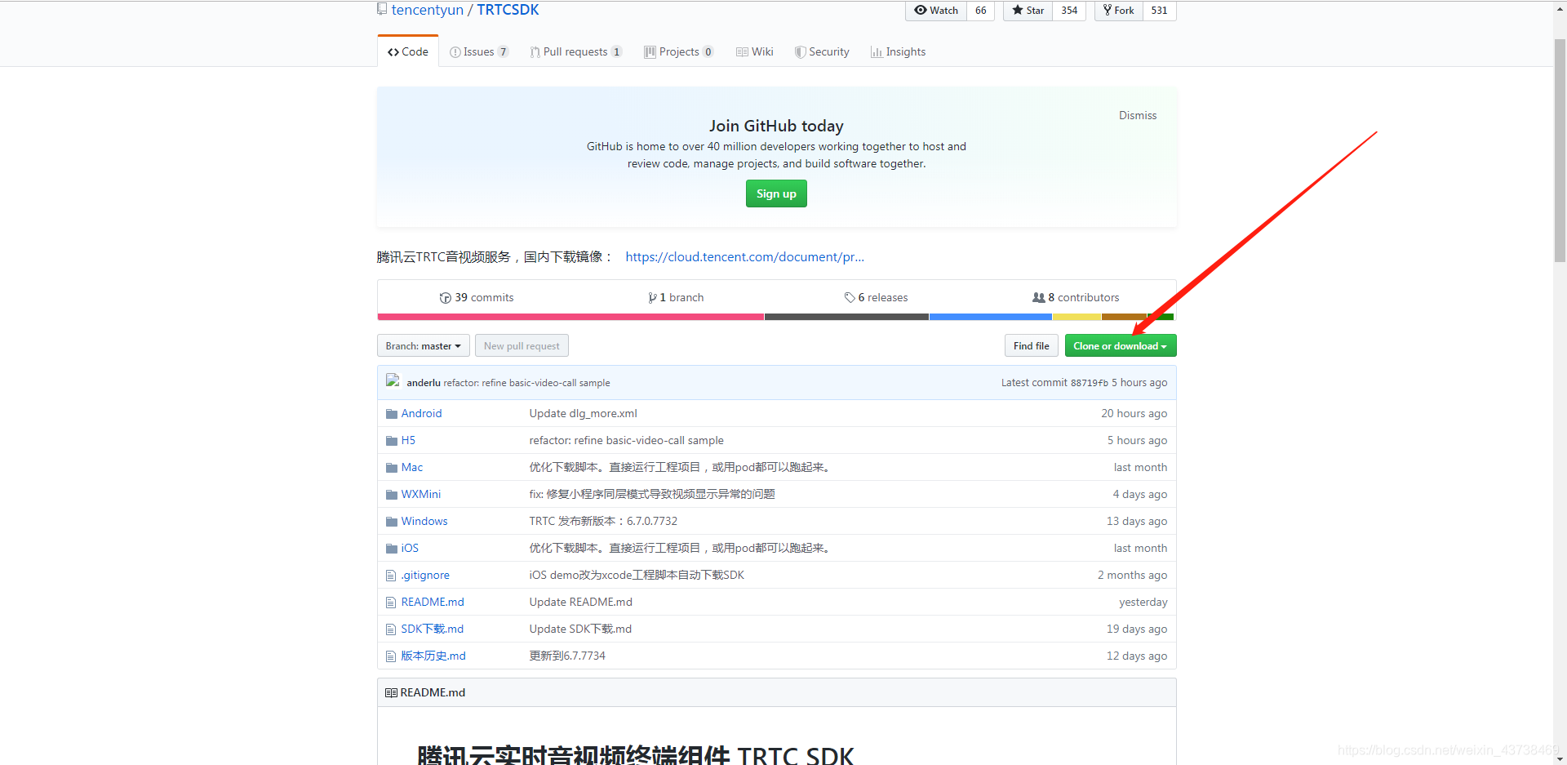
Task: Open TRTCSDK repository name link
Action: (x=508, y=10)
